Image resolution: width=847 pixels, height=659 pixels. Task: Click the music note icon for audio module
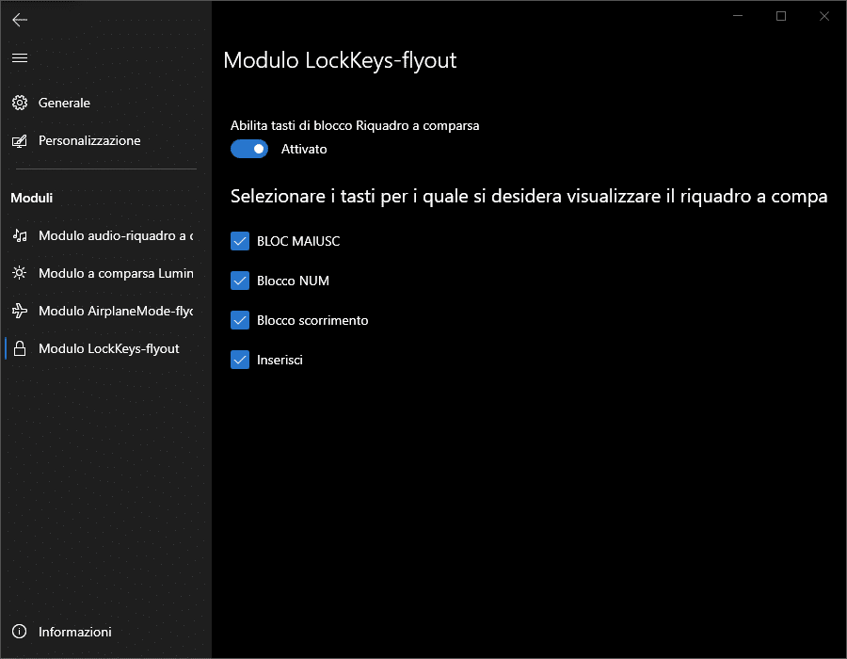click(x=20, y=235)
